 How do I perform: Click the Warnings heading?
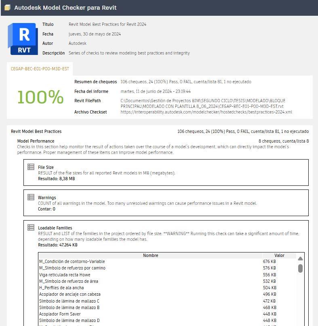pyautogui.click(x=47, y=198)
